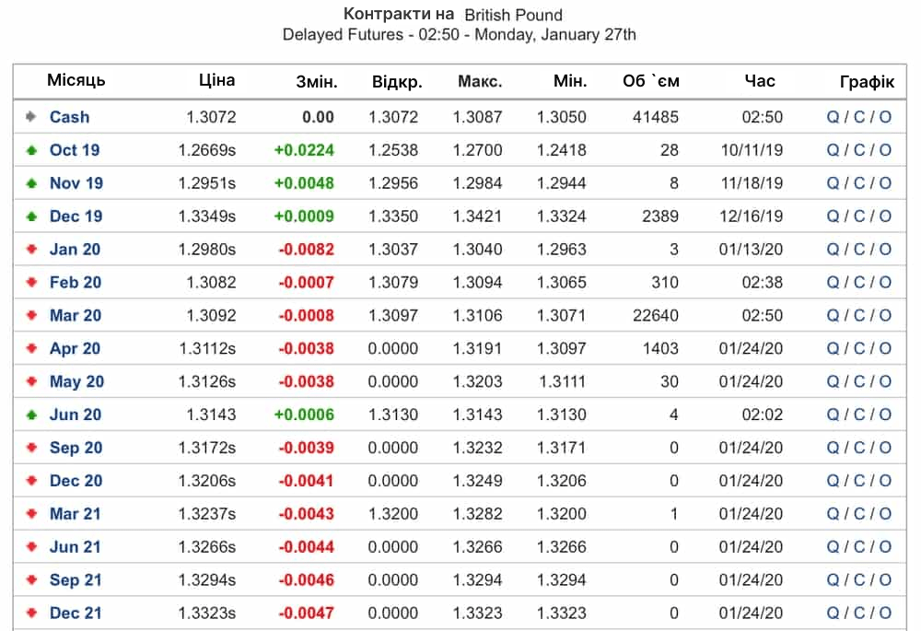The height and width of the screenshot is (631, 921).
Task: Open the Feb 20 contract link
Action: pyautogui.click(x=76, y=282)
